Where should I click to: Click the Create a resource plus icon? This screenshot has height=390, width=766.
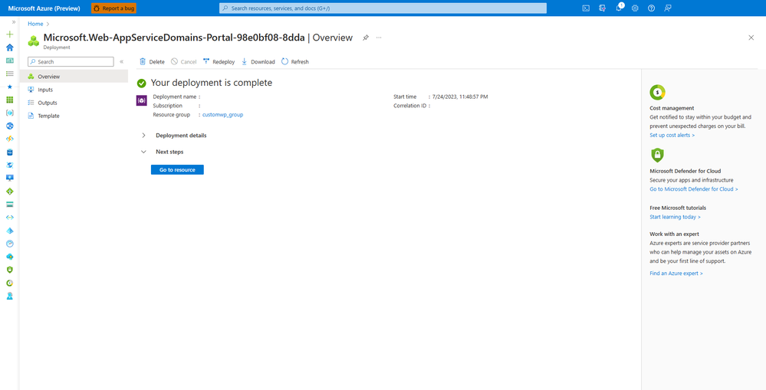[x=10, y=34]
